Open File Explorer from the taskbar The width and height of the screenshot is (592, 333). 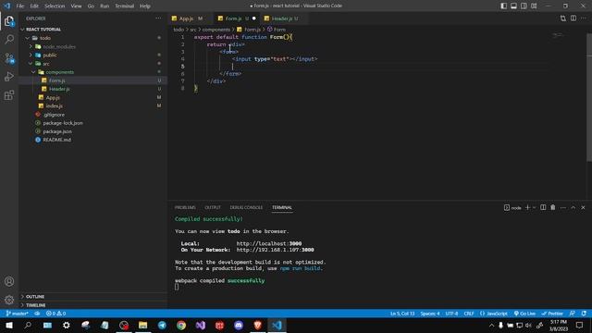point(142,325)
